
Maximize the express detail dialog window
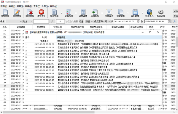[x=150, y=32]
